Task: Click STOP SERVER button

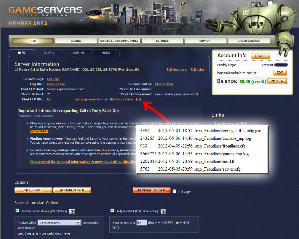Action: (x=33, y=190)
